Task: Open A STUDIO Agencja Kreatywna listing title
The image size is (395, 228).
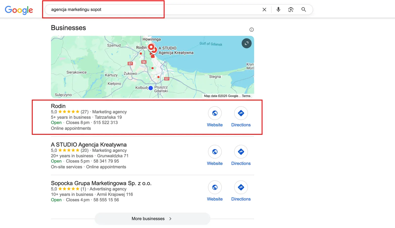Action: click(89, 145)
